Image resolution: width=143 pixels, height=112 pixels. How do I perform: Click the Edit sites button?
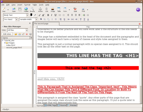click(x=7, y=34)
